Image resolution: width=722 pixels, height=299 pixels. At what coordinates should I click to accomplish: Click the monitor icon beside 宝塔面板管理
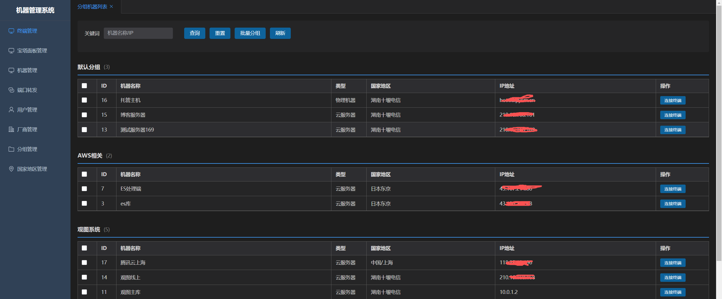11,51
